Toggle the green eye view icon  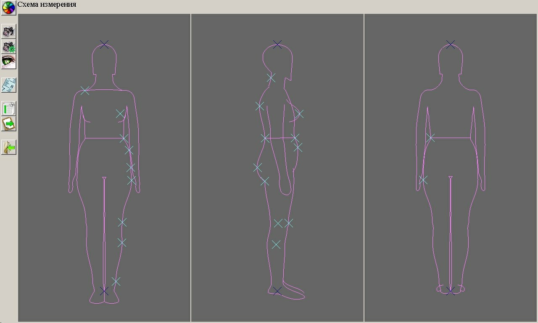(8, 62)
